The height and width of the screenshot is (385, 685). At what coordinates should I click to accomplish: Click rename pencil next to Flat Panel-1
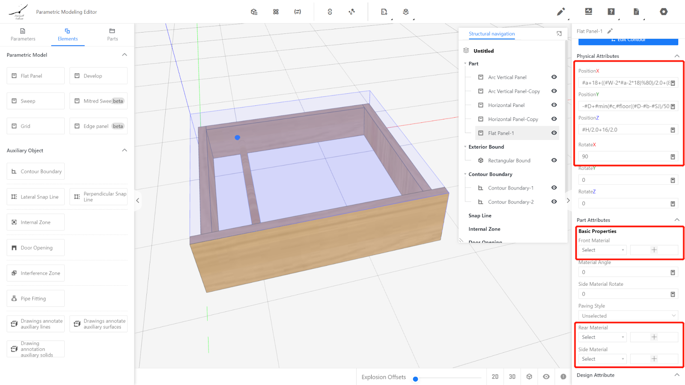(x=610, y=31)
